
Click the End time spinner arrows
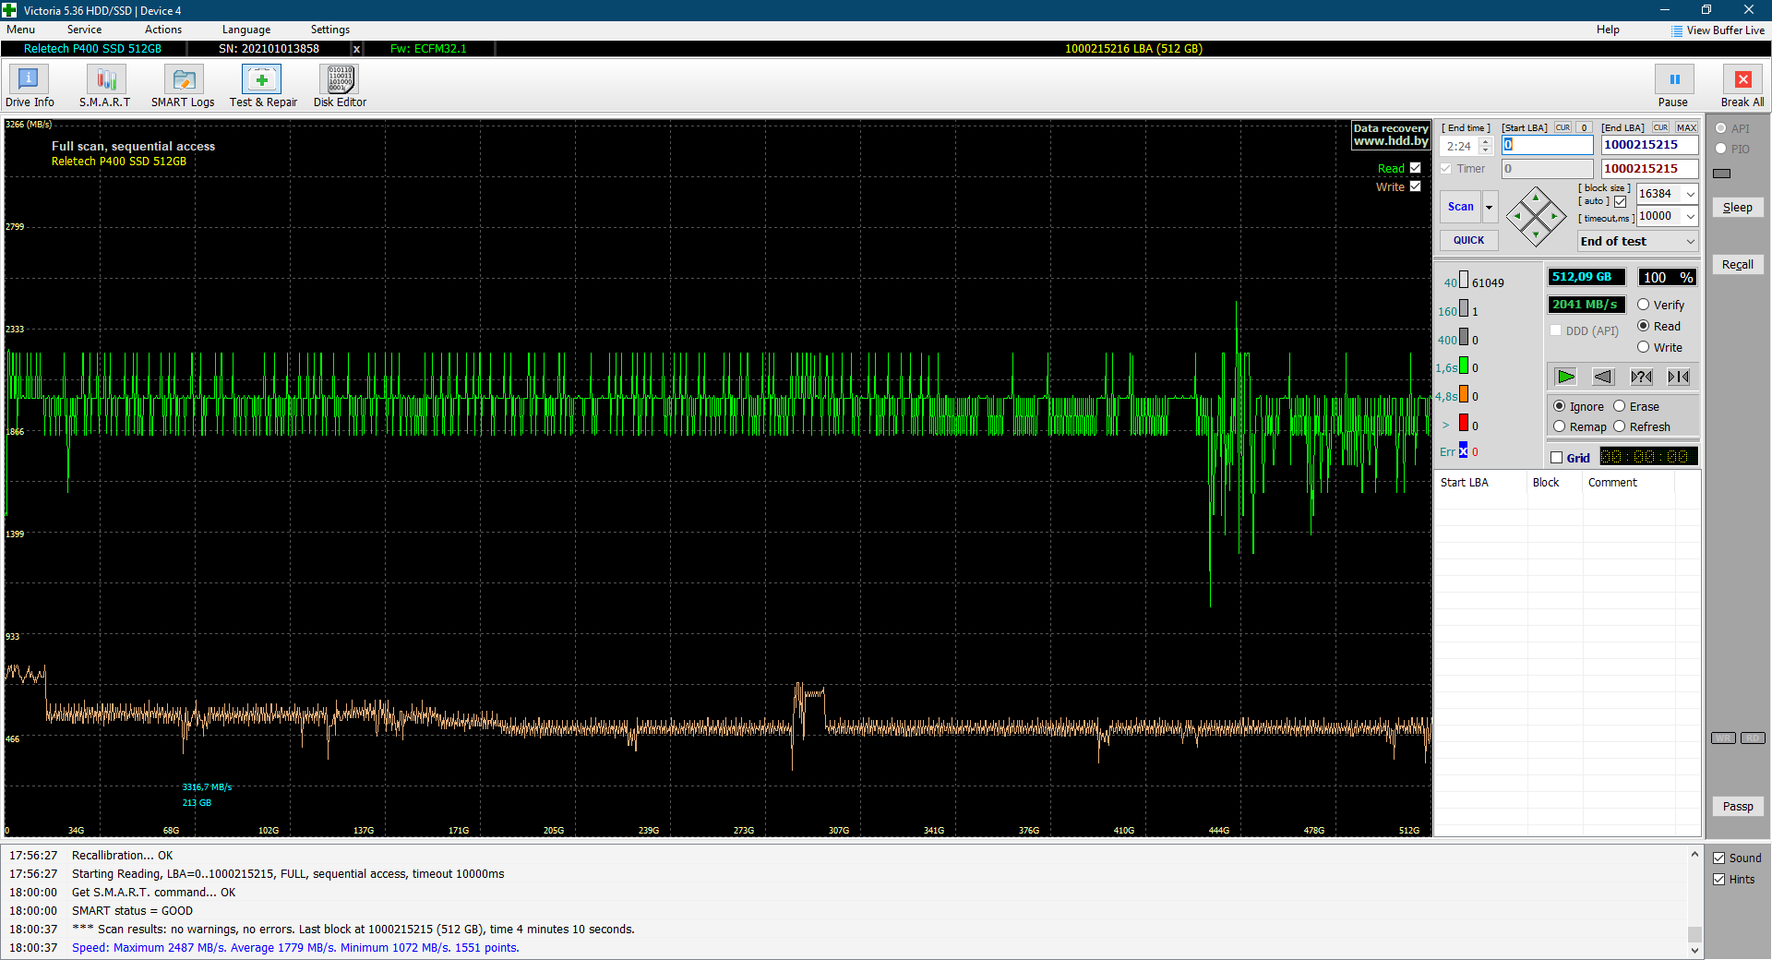pyautogui.click(x=1485, y=146)
